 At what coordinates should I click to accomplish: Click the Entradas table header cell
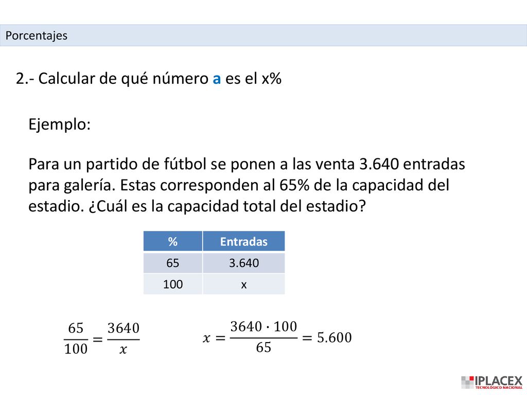243,241
